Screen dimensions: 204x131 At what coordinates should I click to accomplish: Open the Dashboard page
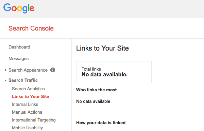coord(19,47)
